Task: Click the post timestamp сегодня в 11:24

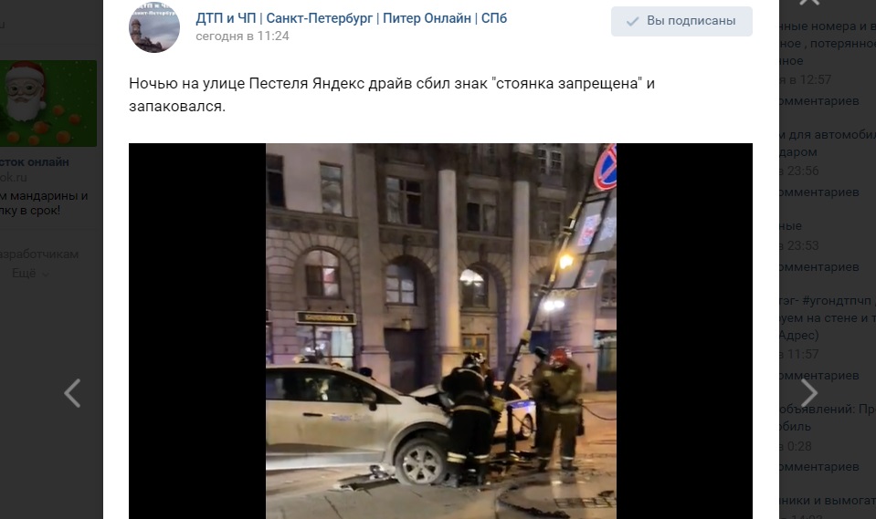Action: coord(242,36)
